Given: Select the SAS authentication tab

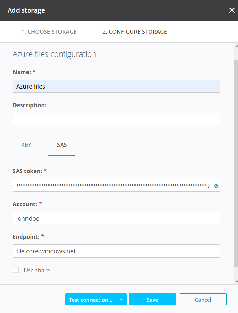Looking at the screenshot, I should point(62,145).
